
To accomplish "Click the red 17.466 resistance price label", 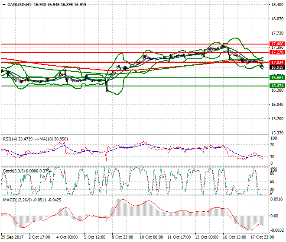I will [277, 44].
